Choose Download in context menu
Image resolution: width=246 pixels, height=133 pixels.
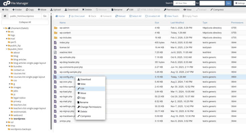pos(90,79)
